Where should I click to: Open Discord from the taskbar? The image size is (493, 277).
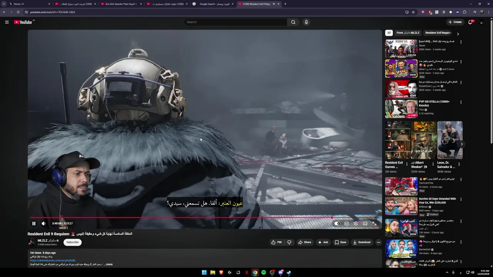(280, 272)
